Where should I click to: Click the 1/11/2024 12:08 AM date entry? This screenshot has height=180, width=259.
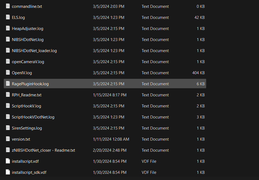111,139
